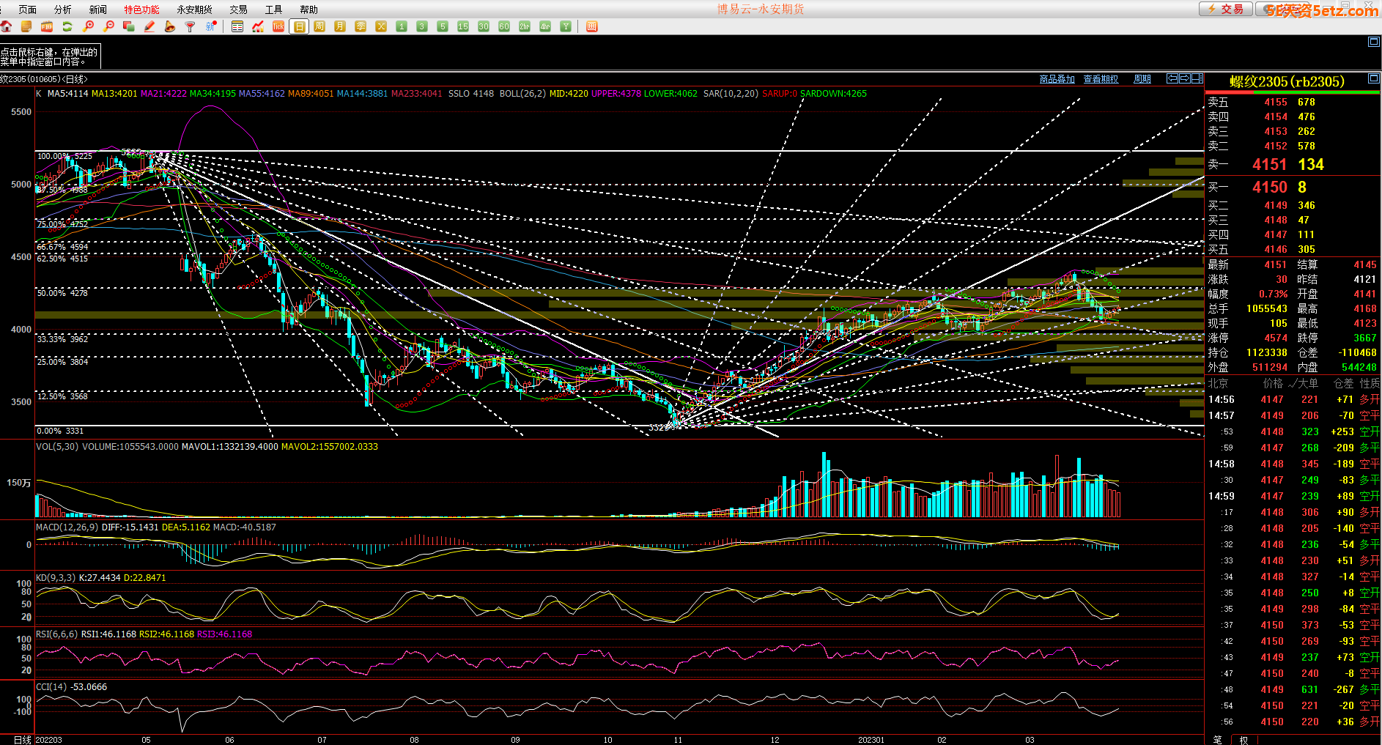Open the quote table list icon
Viewport: 1382px width, 745px height.
pos(237,26)
